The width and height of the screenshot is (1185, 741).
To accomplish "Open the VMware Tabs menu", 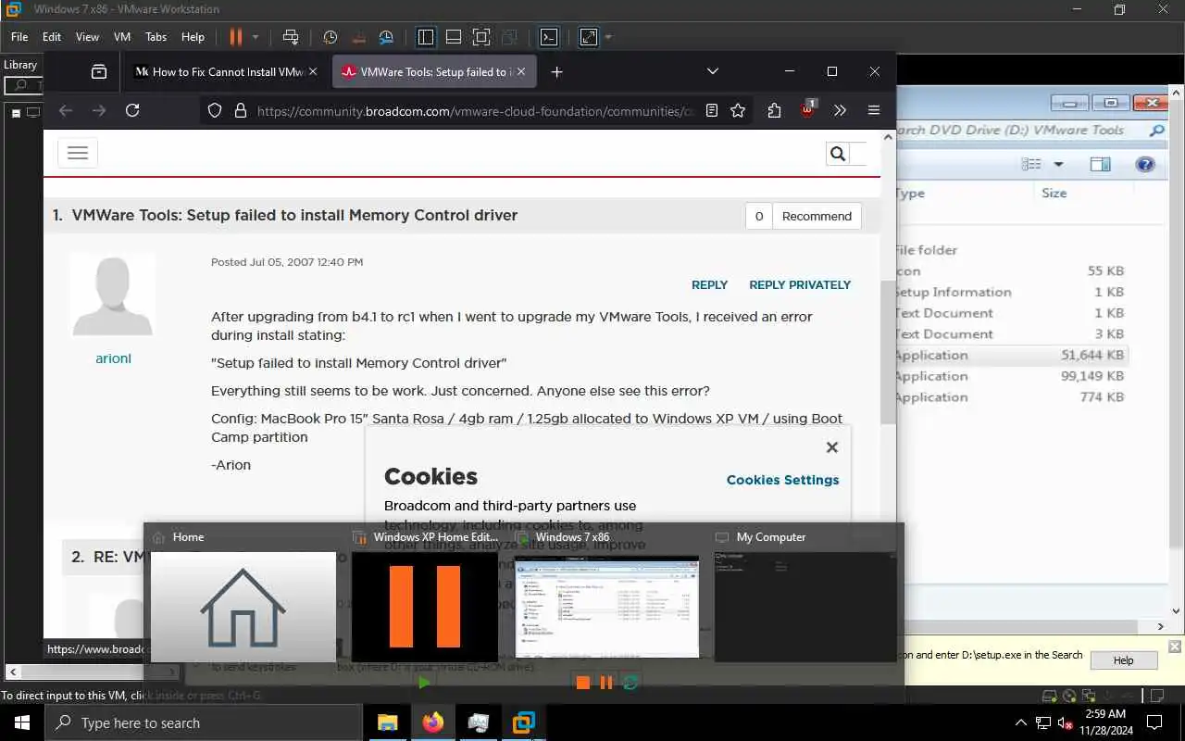I will tap(156, 37).
